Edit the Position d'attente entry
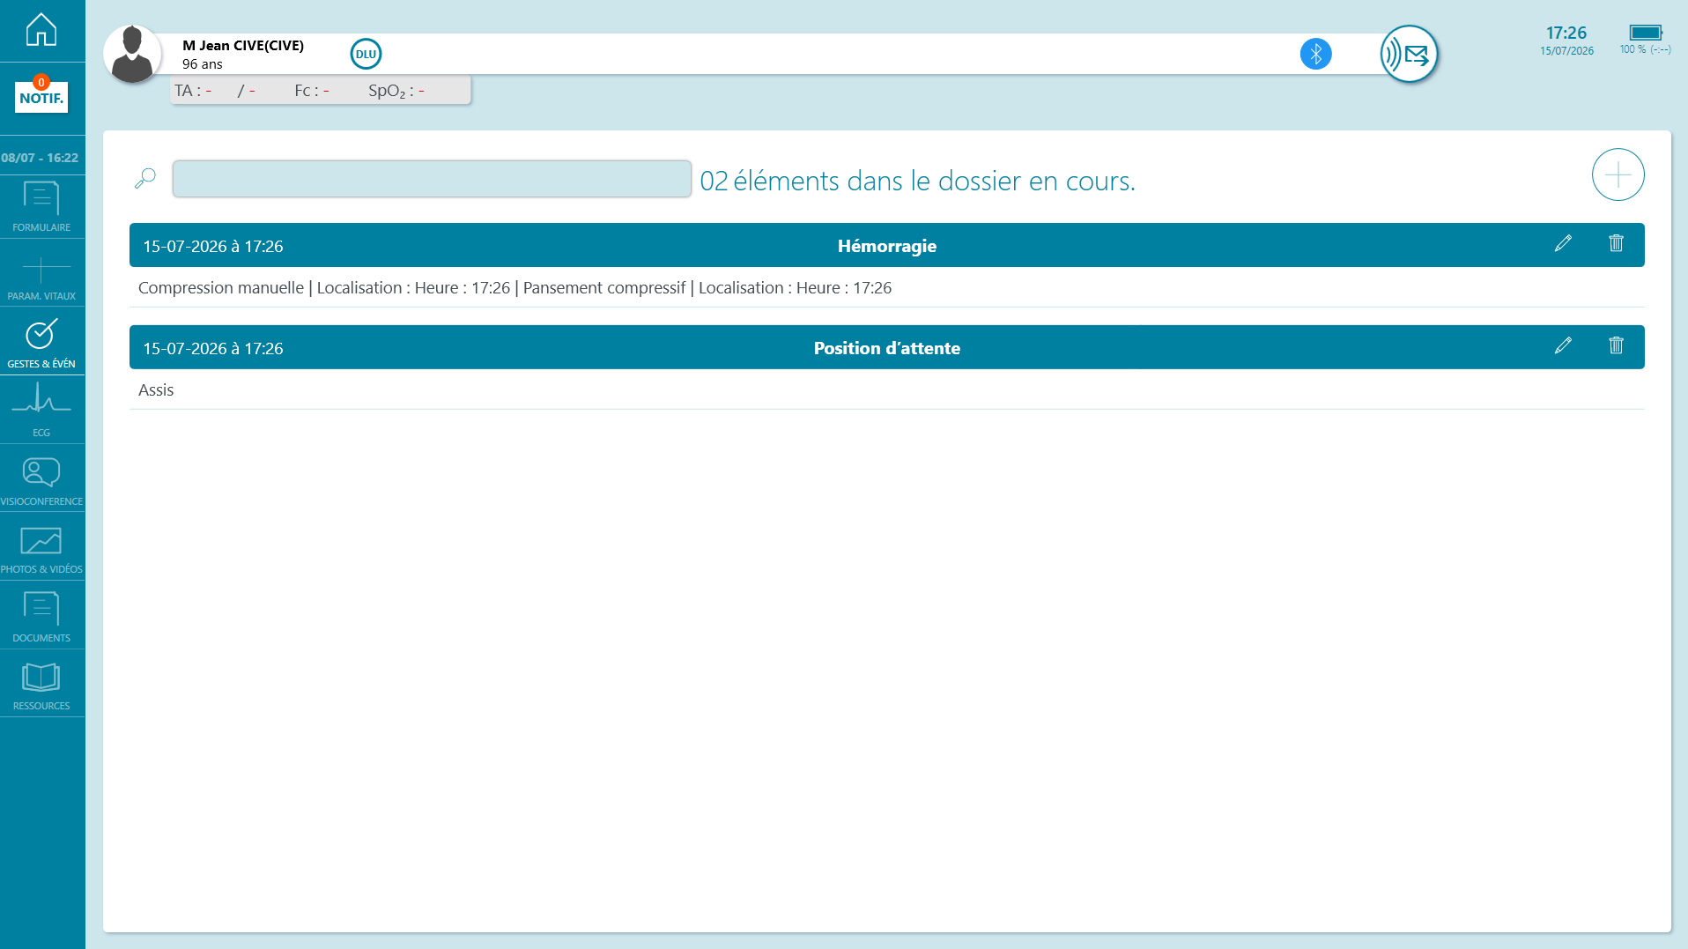Screen dimensions: 1688x949 1563,345
